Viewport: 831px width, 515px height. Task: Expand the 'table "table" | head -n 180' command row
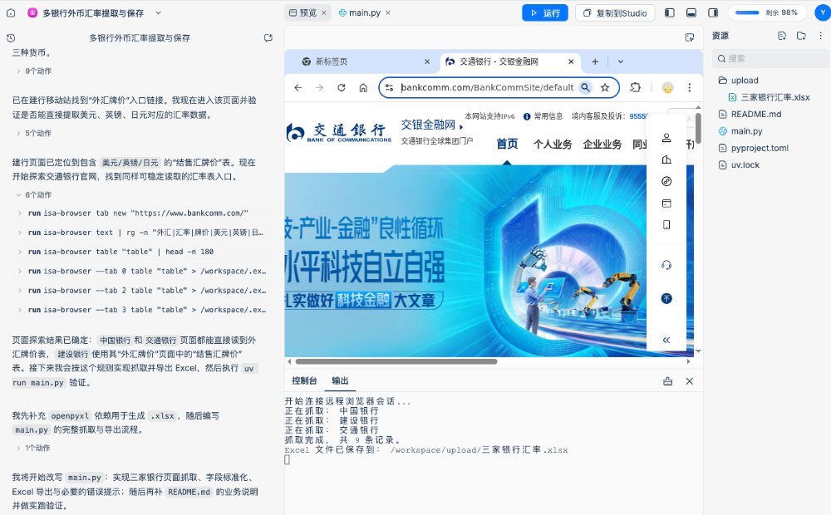143,252
